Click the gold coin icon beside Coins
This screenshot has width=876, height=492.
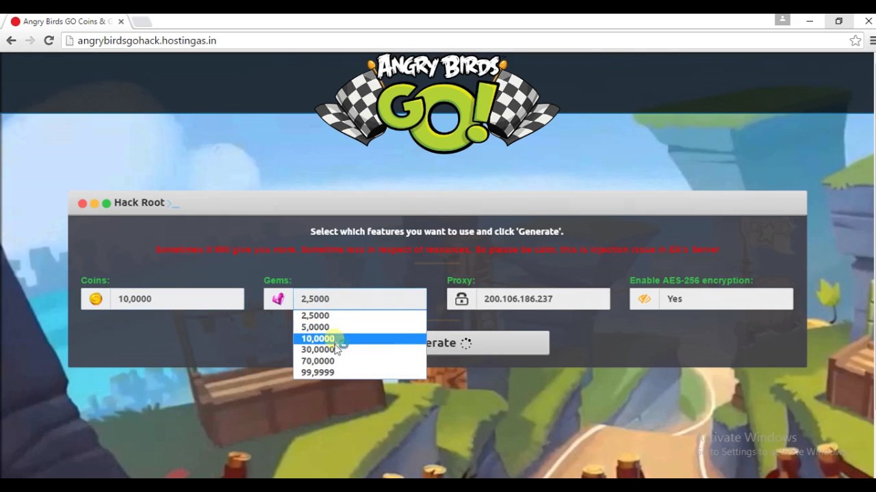tap(96, 299)
